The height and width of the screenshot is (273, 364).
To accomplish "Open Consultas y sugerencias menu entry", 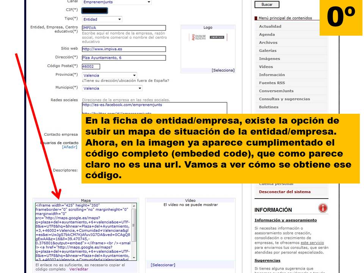I will click(284, 99).
